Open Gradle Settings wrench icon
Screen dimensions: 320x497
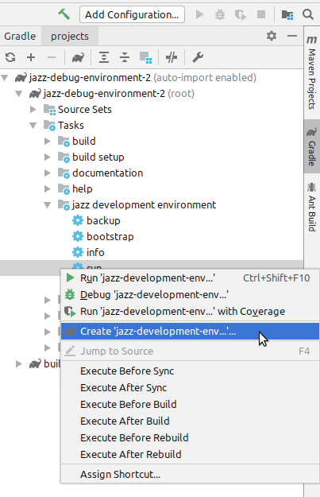198,57
